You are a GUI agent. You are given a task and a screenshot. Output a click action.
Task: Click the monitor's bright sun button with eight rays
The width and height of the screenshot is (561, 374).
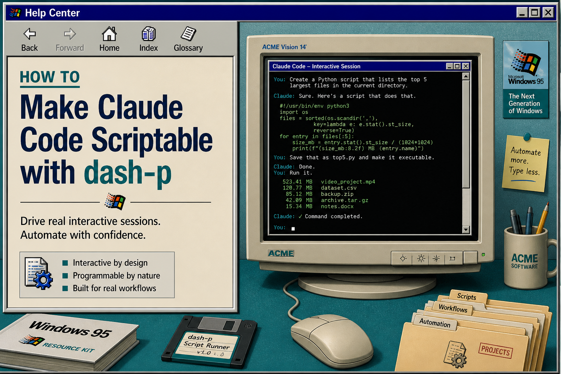(x=421, y=259)
